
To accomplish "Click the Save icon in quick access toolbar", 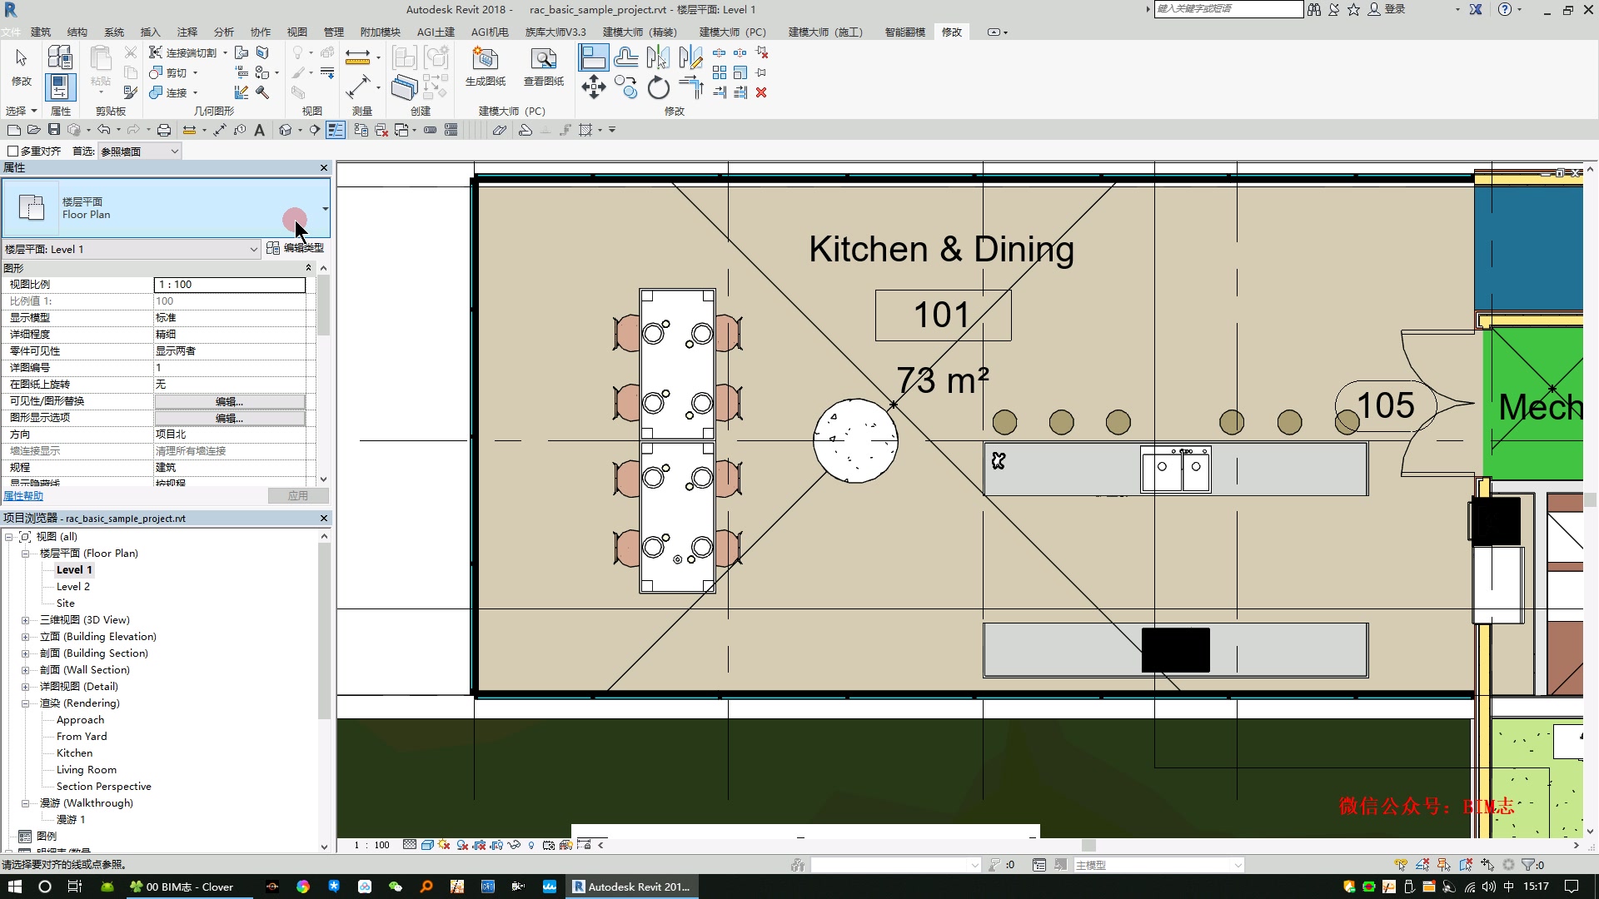I will (x=54, y=130).
